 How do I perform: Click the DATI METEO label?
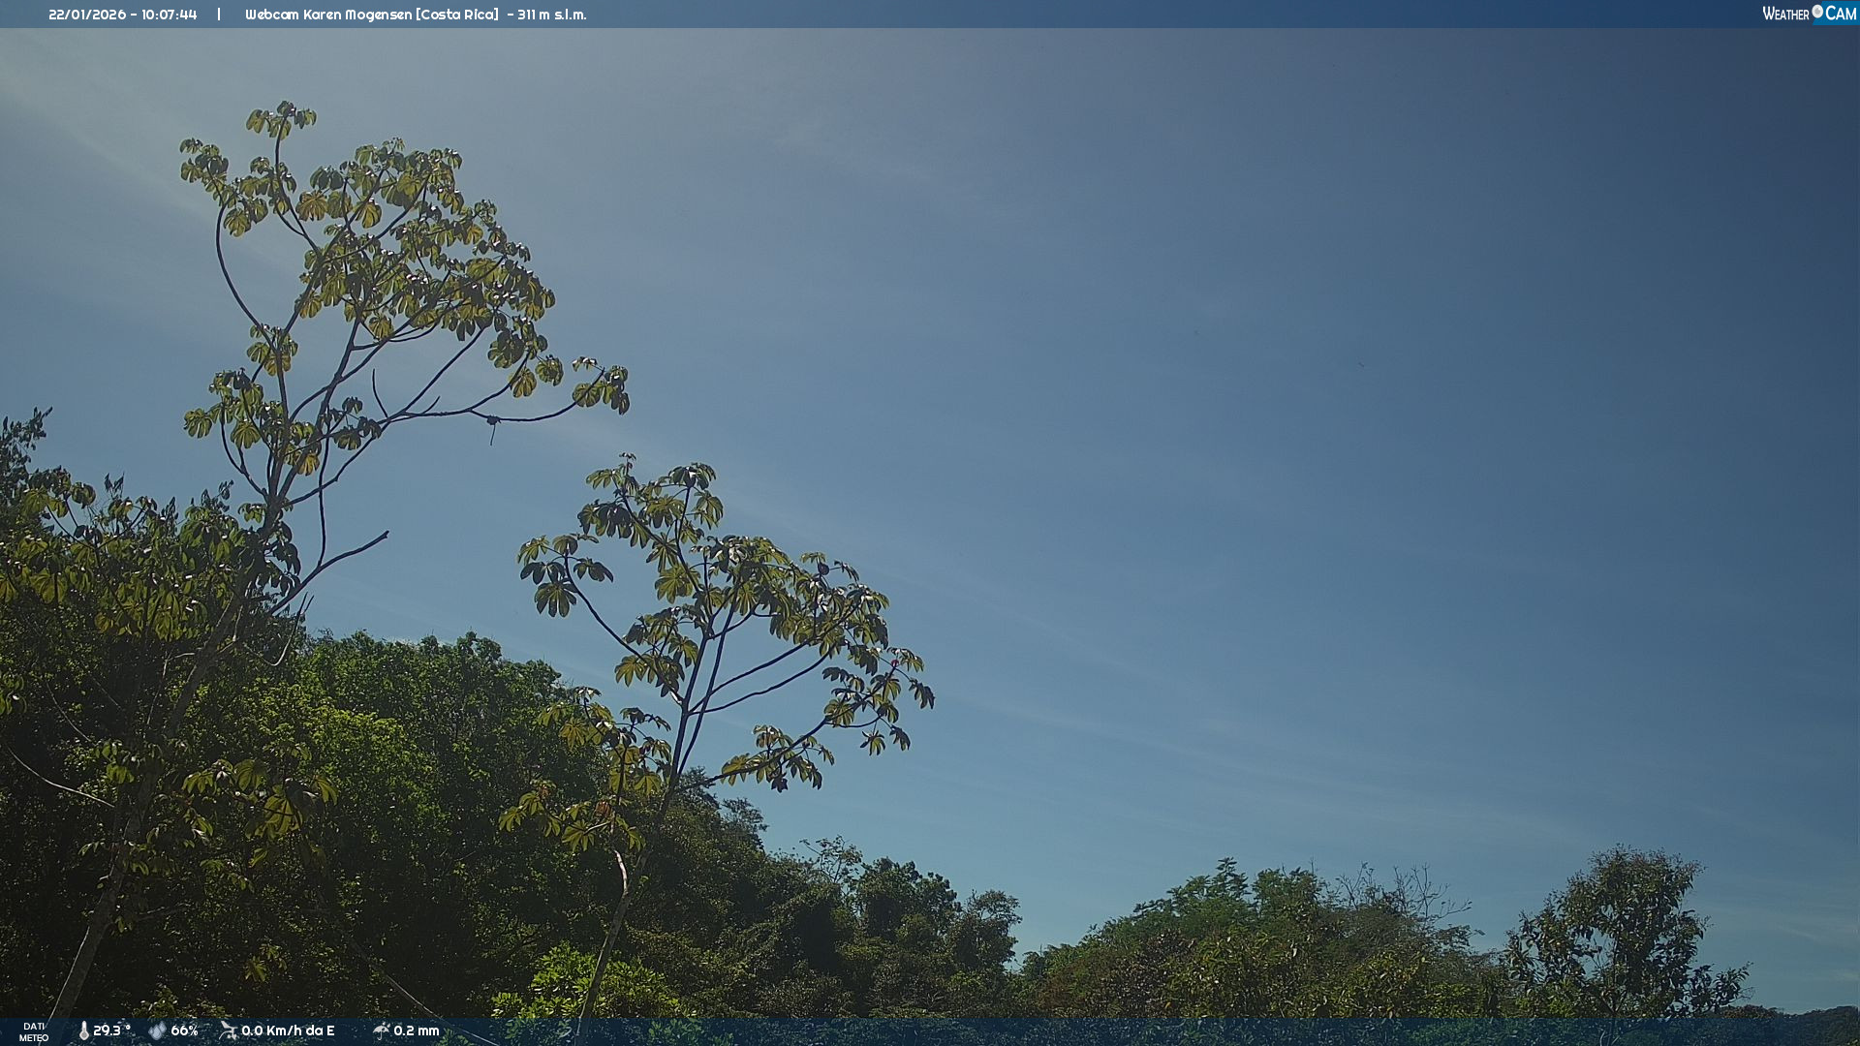coord(34,1031)
